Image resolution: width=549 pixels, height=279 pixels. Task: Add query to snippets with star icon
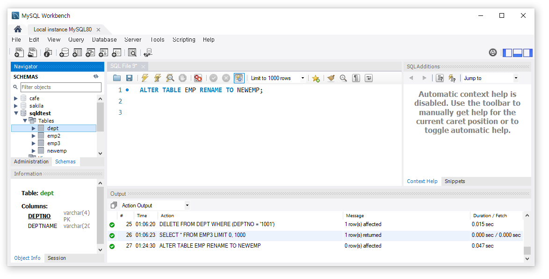tap(316, 78)
